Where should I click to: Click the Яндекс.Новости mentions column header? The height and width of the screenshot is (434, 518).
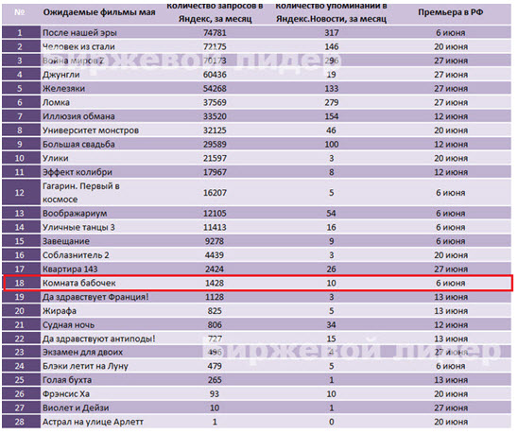click(x=332, y=12)
